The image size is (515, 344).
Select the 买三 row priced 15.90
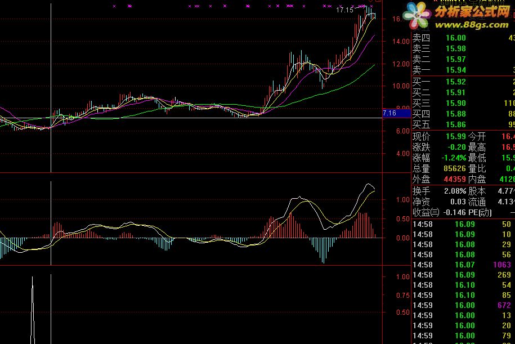tap(463, 103)
